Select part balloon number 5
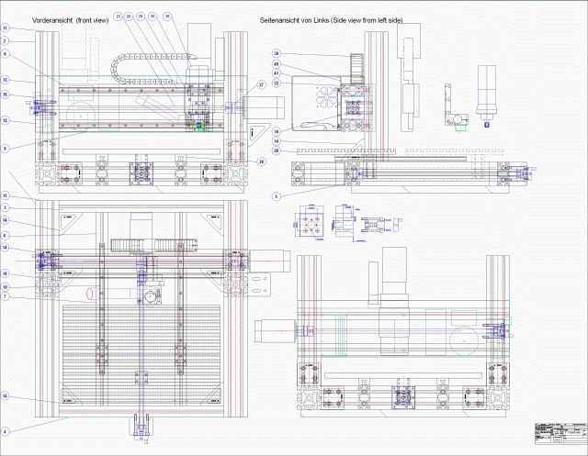588x456 pixels. (x=276, y=195)
